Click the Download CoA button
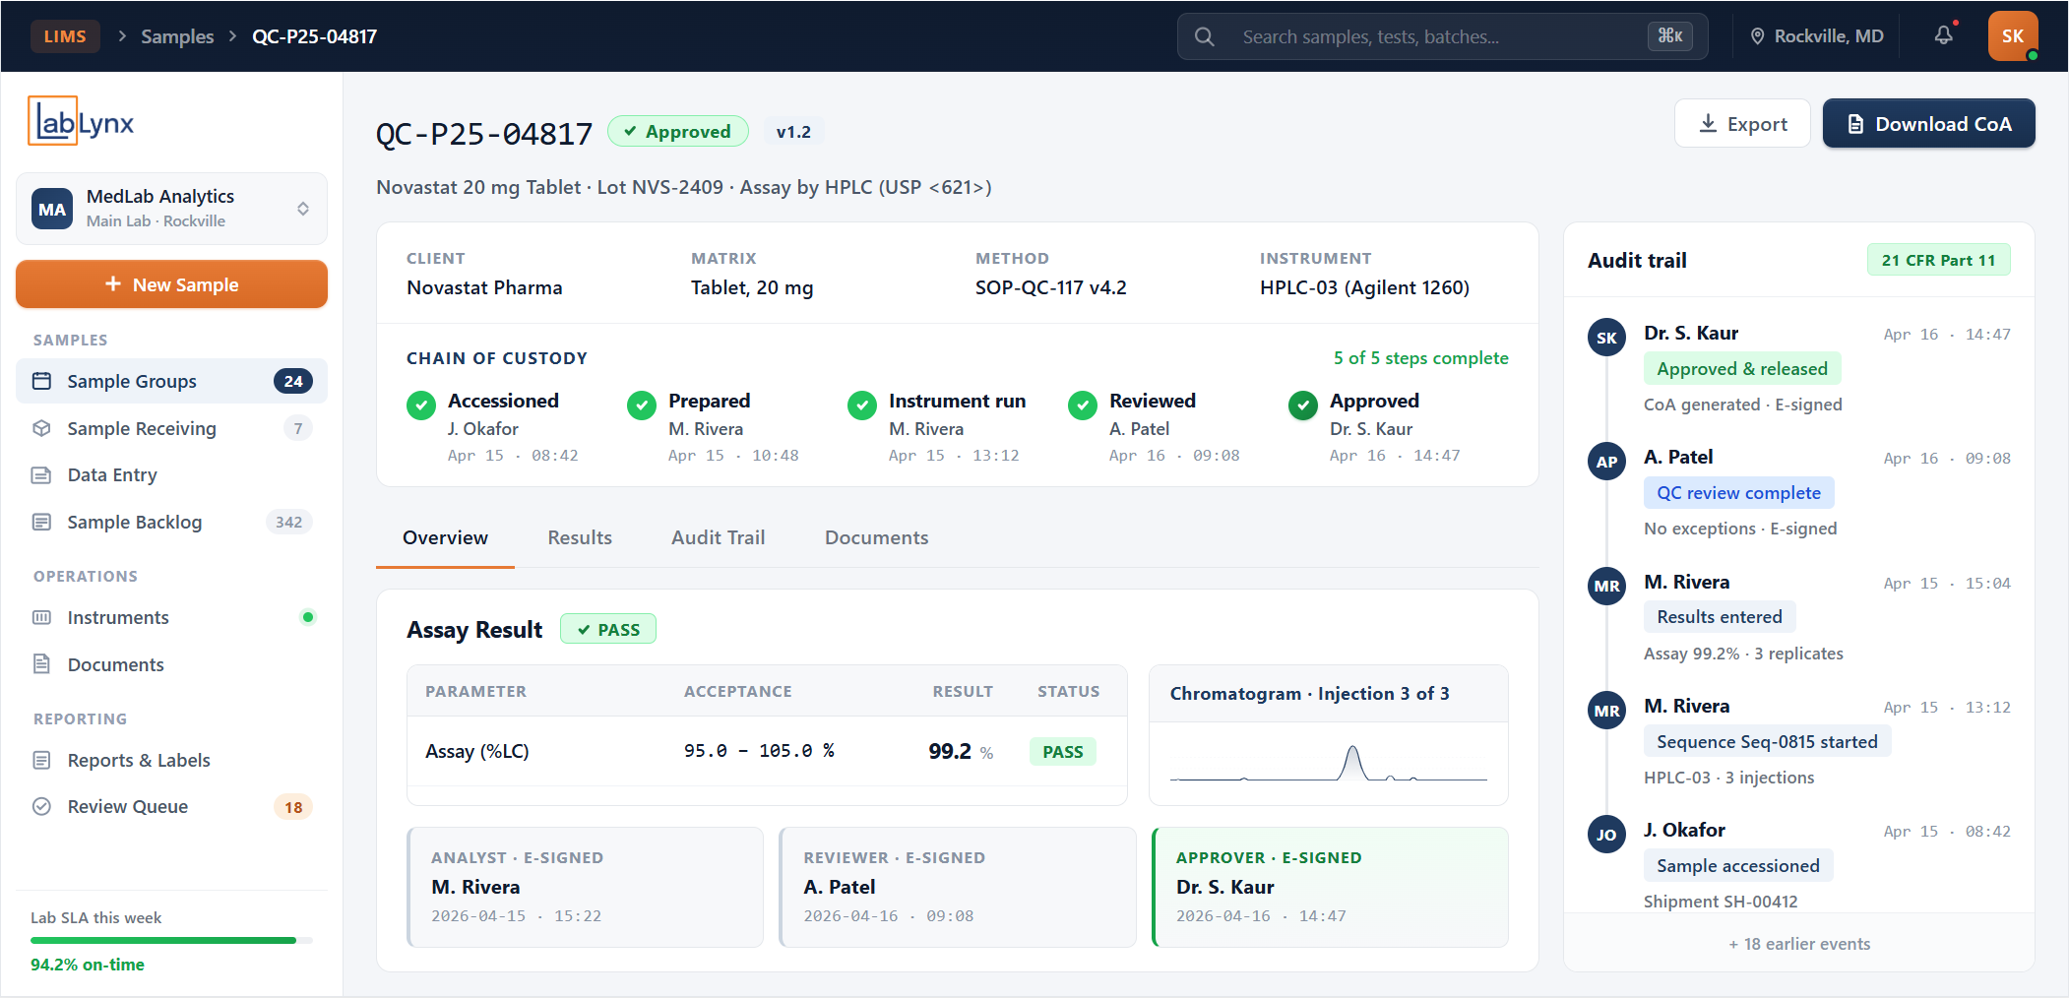2069x998 pixels. pyautogui.click(x=1928, y=123)
